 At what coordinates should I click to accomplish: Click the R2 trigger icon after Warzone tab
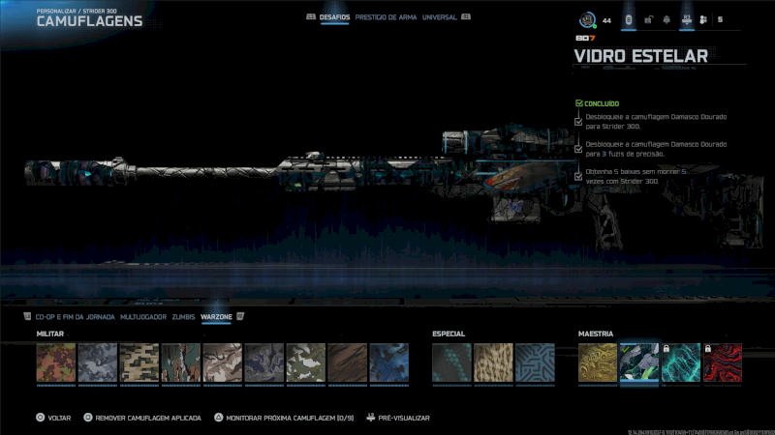tap(240, 316)
